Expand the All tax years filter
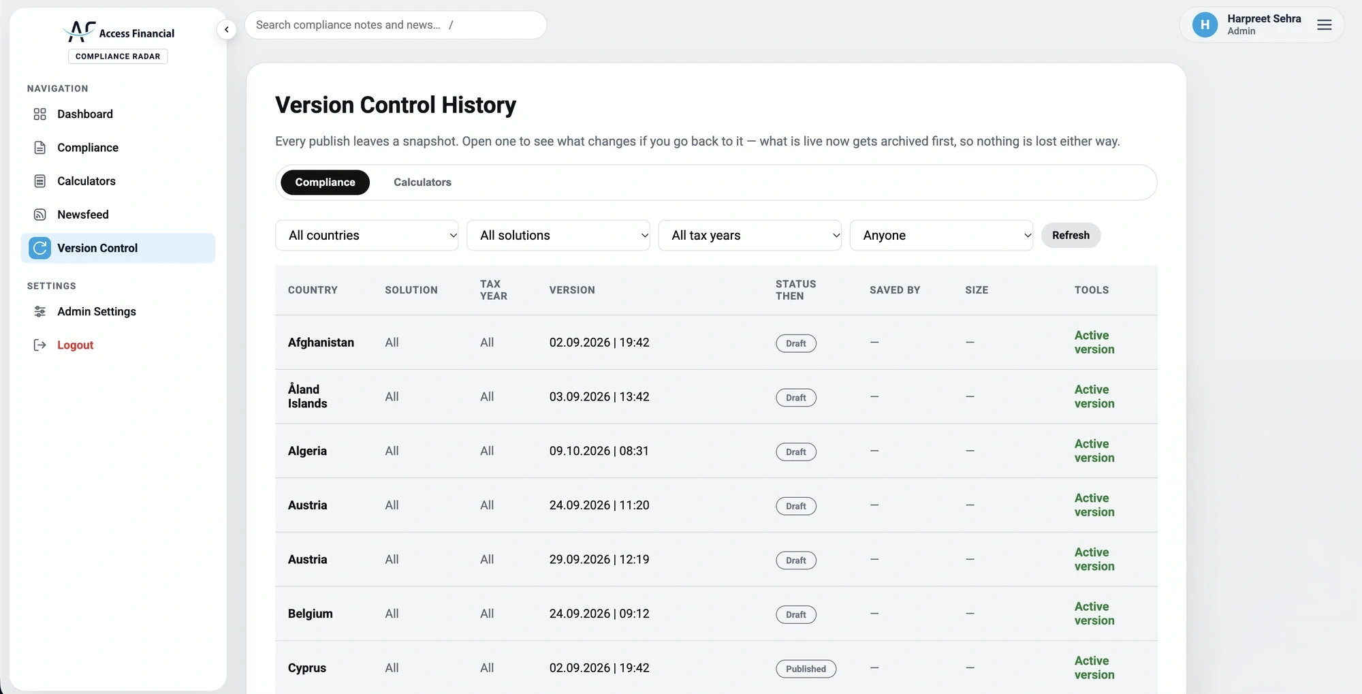 [750, 235]
